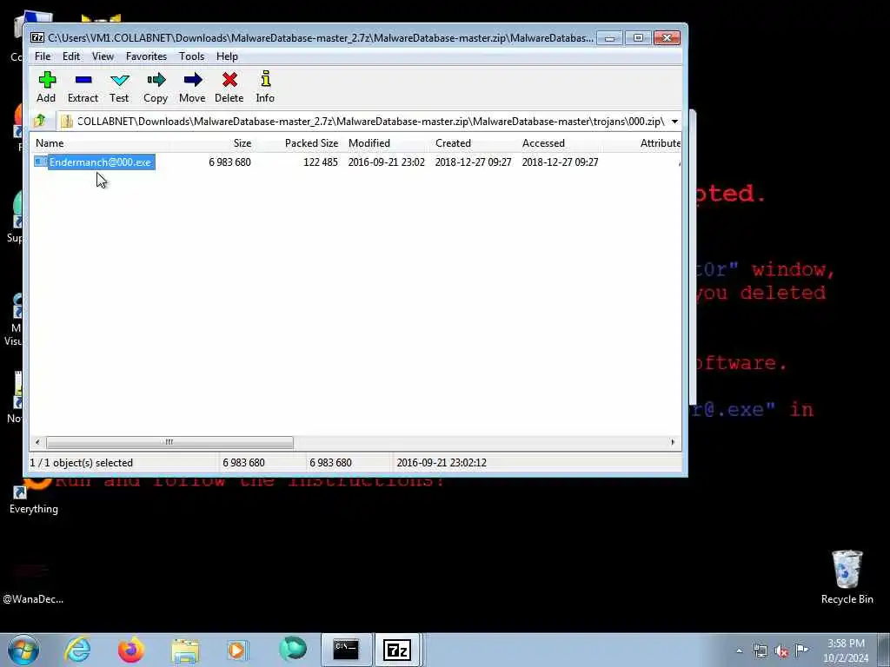Image resolution: width=890 pixels, height=667 pixels.
Task: Select the Recycle Bin desktop icon
Action: 847,578
